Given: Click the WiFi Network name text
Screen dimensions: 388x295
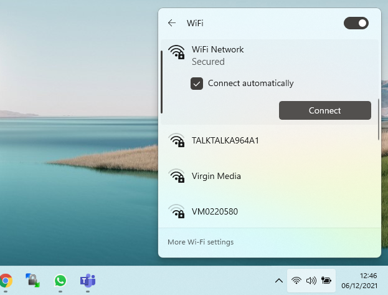Looking at the screenshot, I should click(x=217, y=49).
